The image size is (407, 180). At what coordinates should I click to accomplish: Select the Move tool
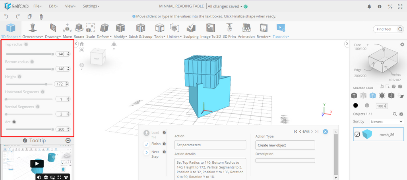(67, 31)
